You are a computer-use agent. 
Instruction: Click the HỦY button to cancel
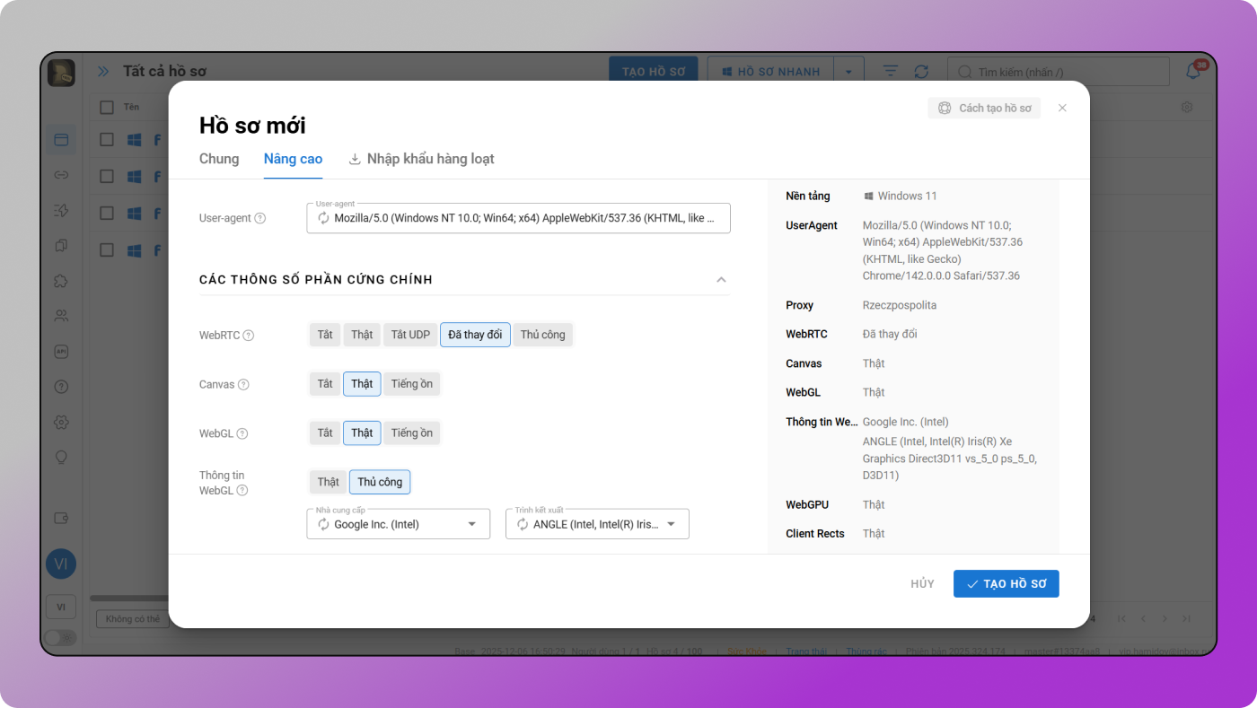[x=922, y=584]
